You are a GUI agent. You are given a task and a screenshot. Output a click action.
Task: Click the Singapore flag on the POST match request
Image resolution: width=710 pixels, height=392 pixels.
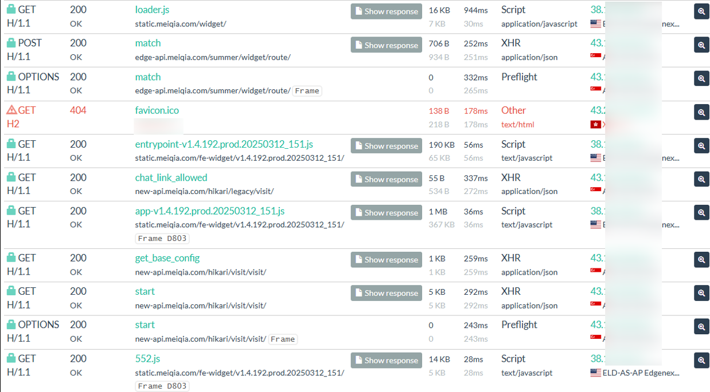[x=595, y=57]
